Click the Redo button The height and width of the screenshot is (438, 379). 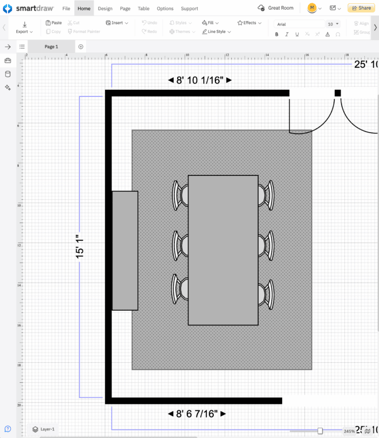[149, 31]
